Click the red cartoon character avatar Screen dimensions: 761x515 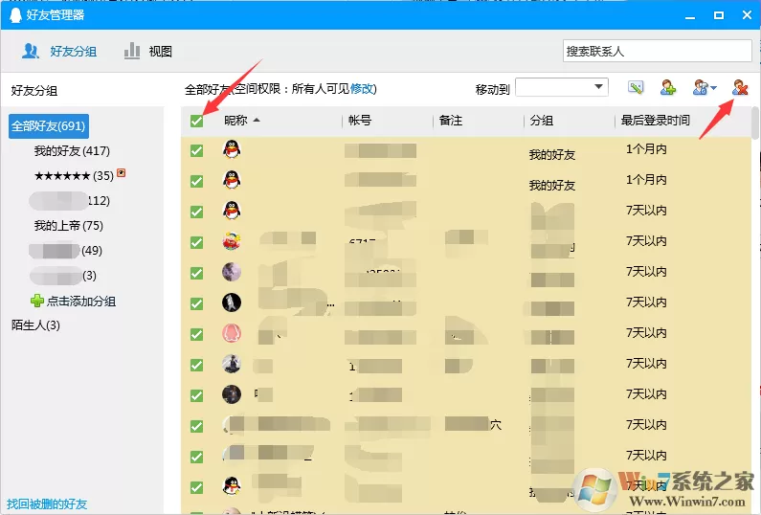(x=232, y=241)
